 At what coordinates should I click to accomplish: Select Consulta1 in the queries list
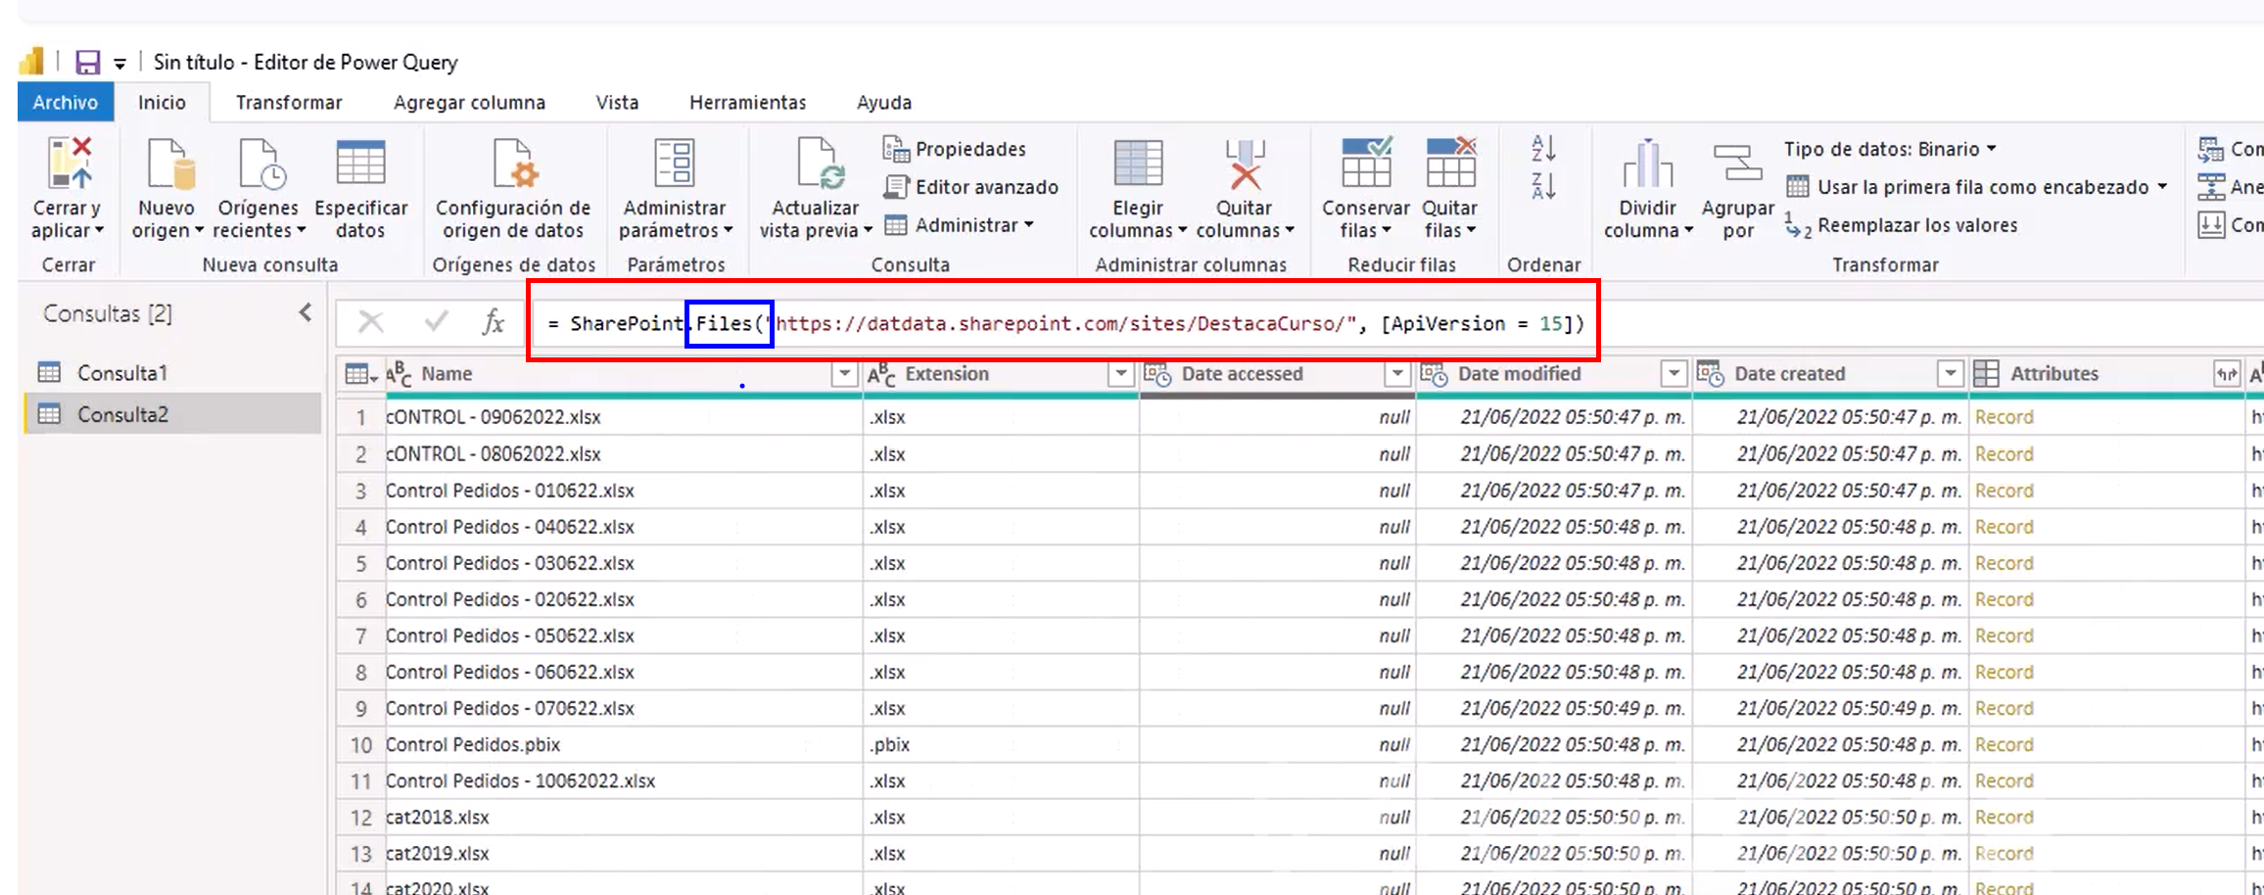click(x=122, y=373)
